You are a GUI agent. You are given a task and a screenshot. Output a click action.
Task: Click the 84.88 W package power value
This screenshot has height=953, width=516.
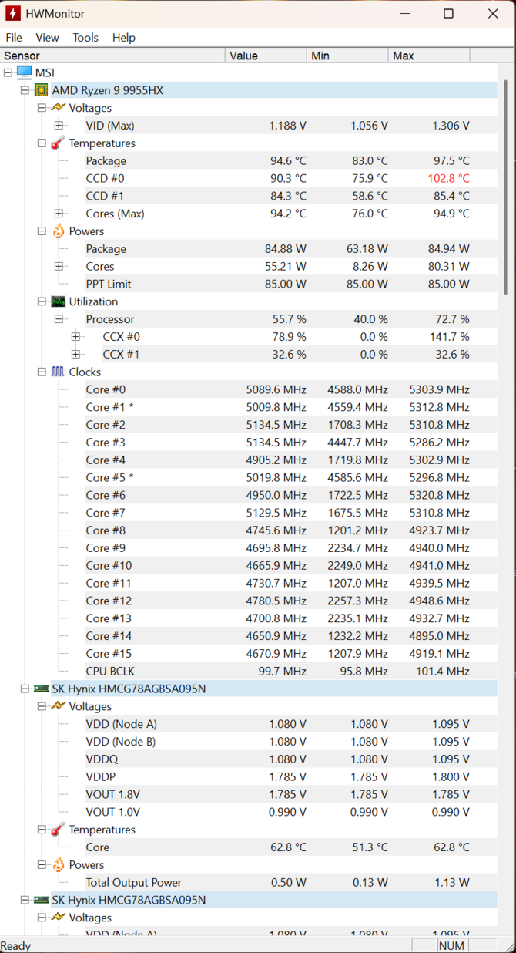click(281, 249)
